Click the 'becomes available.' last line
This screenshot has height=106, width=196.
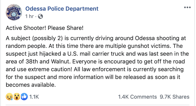pos(31,85)
